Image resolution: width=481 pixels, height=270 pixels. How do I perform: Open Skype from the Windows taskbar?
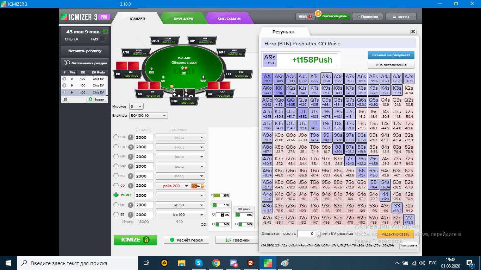tap(199, 263)
